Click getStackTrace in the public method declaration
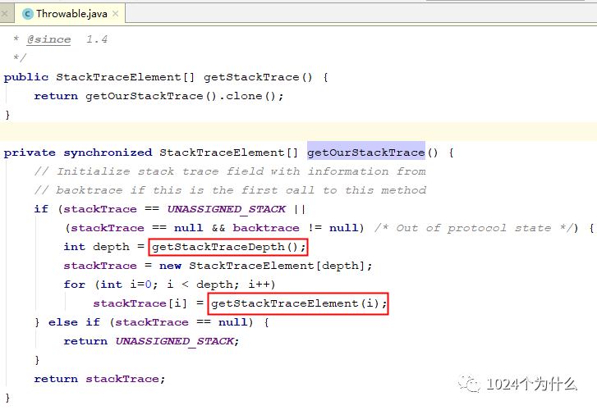This screenshot has width=597, height=410. (x=251, y=77)
